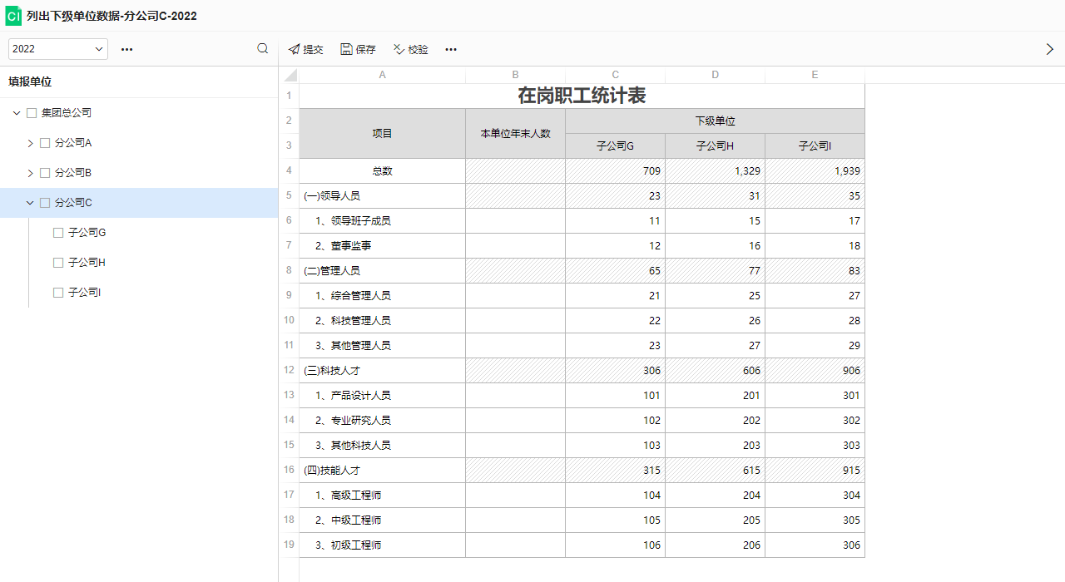Select spreadsheet column header C
The height and width of the screenshot is (582, 1065).
tap(615, 75)
